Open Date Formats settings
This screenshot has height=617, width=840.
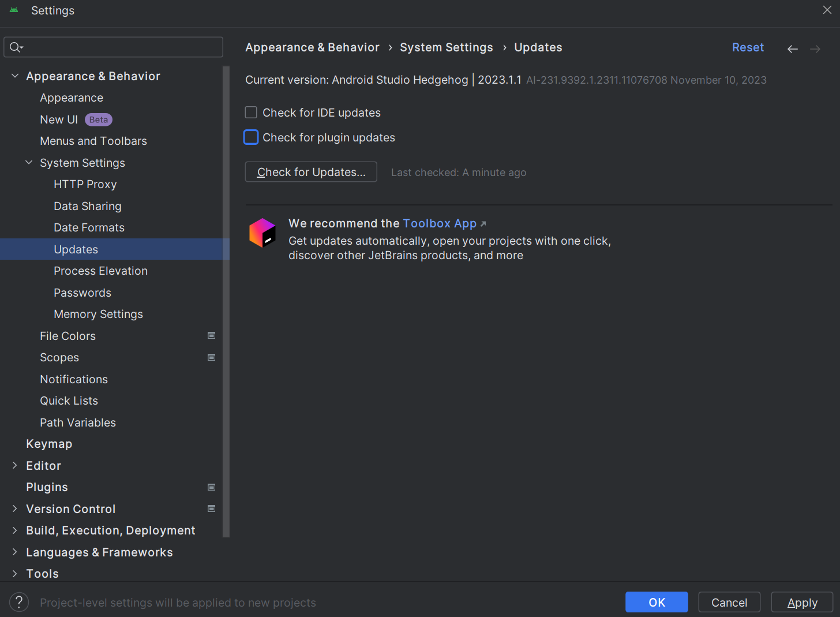pos(89,227)
